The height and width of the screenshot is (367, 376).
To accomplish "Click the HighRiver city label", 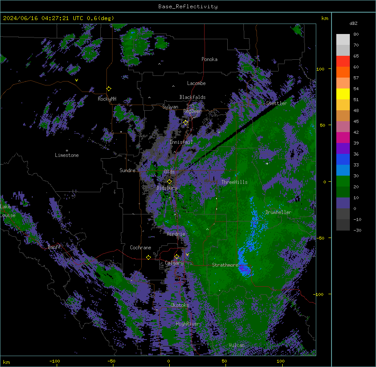I will pos(188,324).
